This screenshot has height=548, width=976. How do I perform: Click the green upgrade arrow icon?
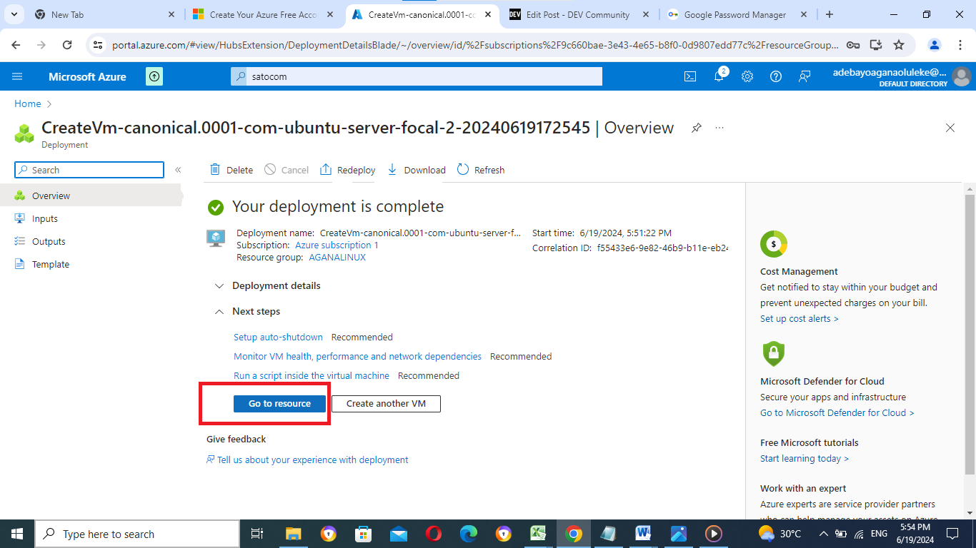pos(154,76)
